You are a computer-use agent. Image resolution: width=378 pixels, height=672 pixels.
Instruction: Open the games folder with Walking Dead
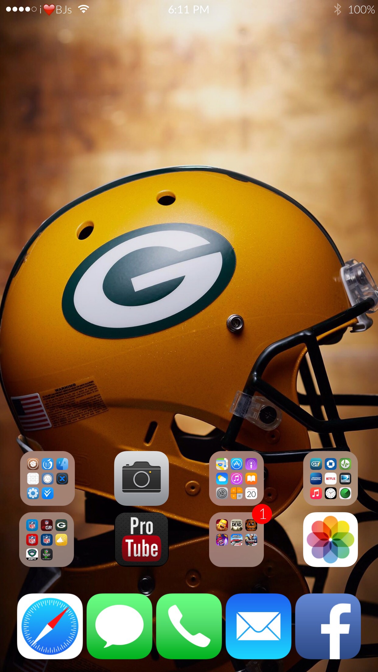[236, 539]
